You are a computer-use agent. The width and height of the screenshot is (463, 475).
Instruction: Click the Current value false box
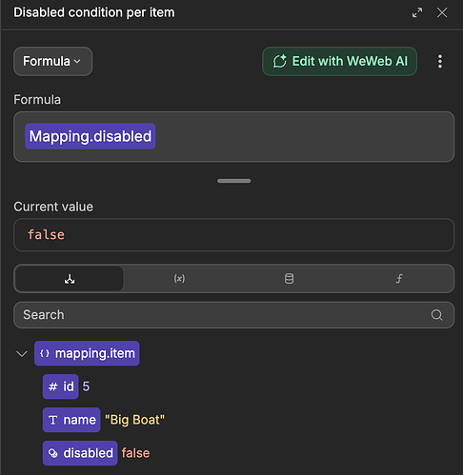tap(234, 235)
